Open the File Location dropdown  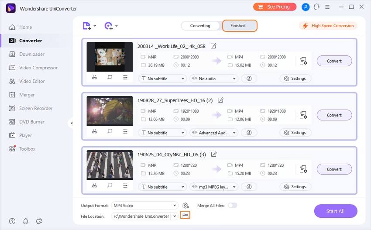point(175,216)
